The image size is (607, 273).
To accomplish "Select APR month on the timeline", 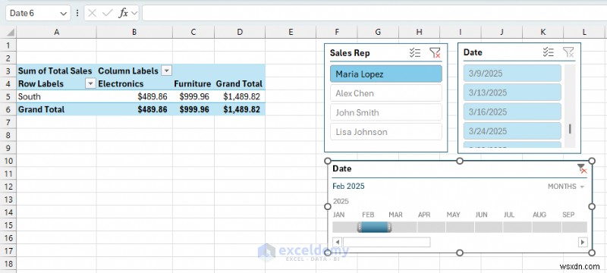I will pos(431,227).
